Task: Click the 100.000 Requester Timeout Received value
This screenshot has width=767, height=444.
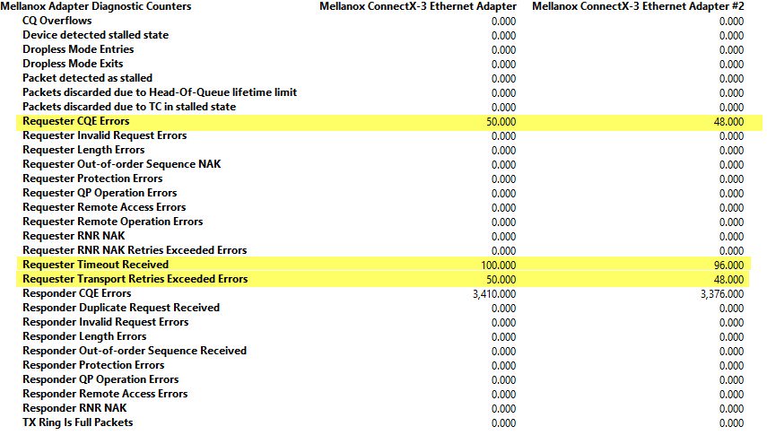Action: [499, 265]
